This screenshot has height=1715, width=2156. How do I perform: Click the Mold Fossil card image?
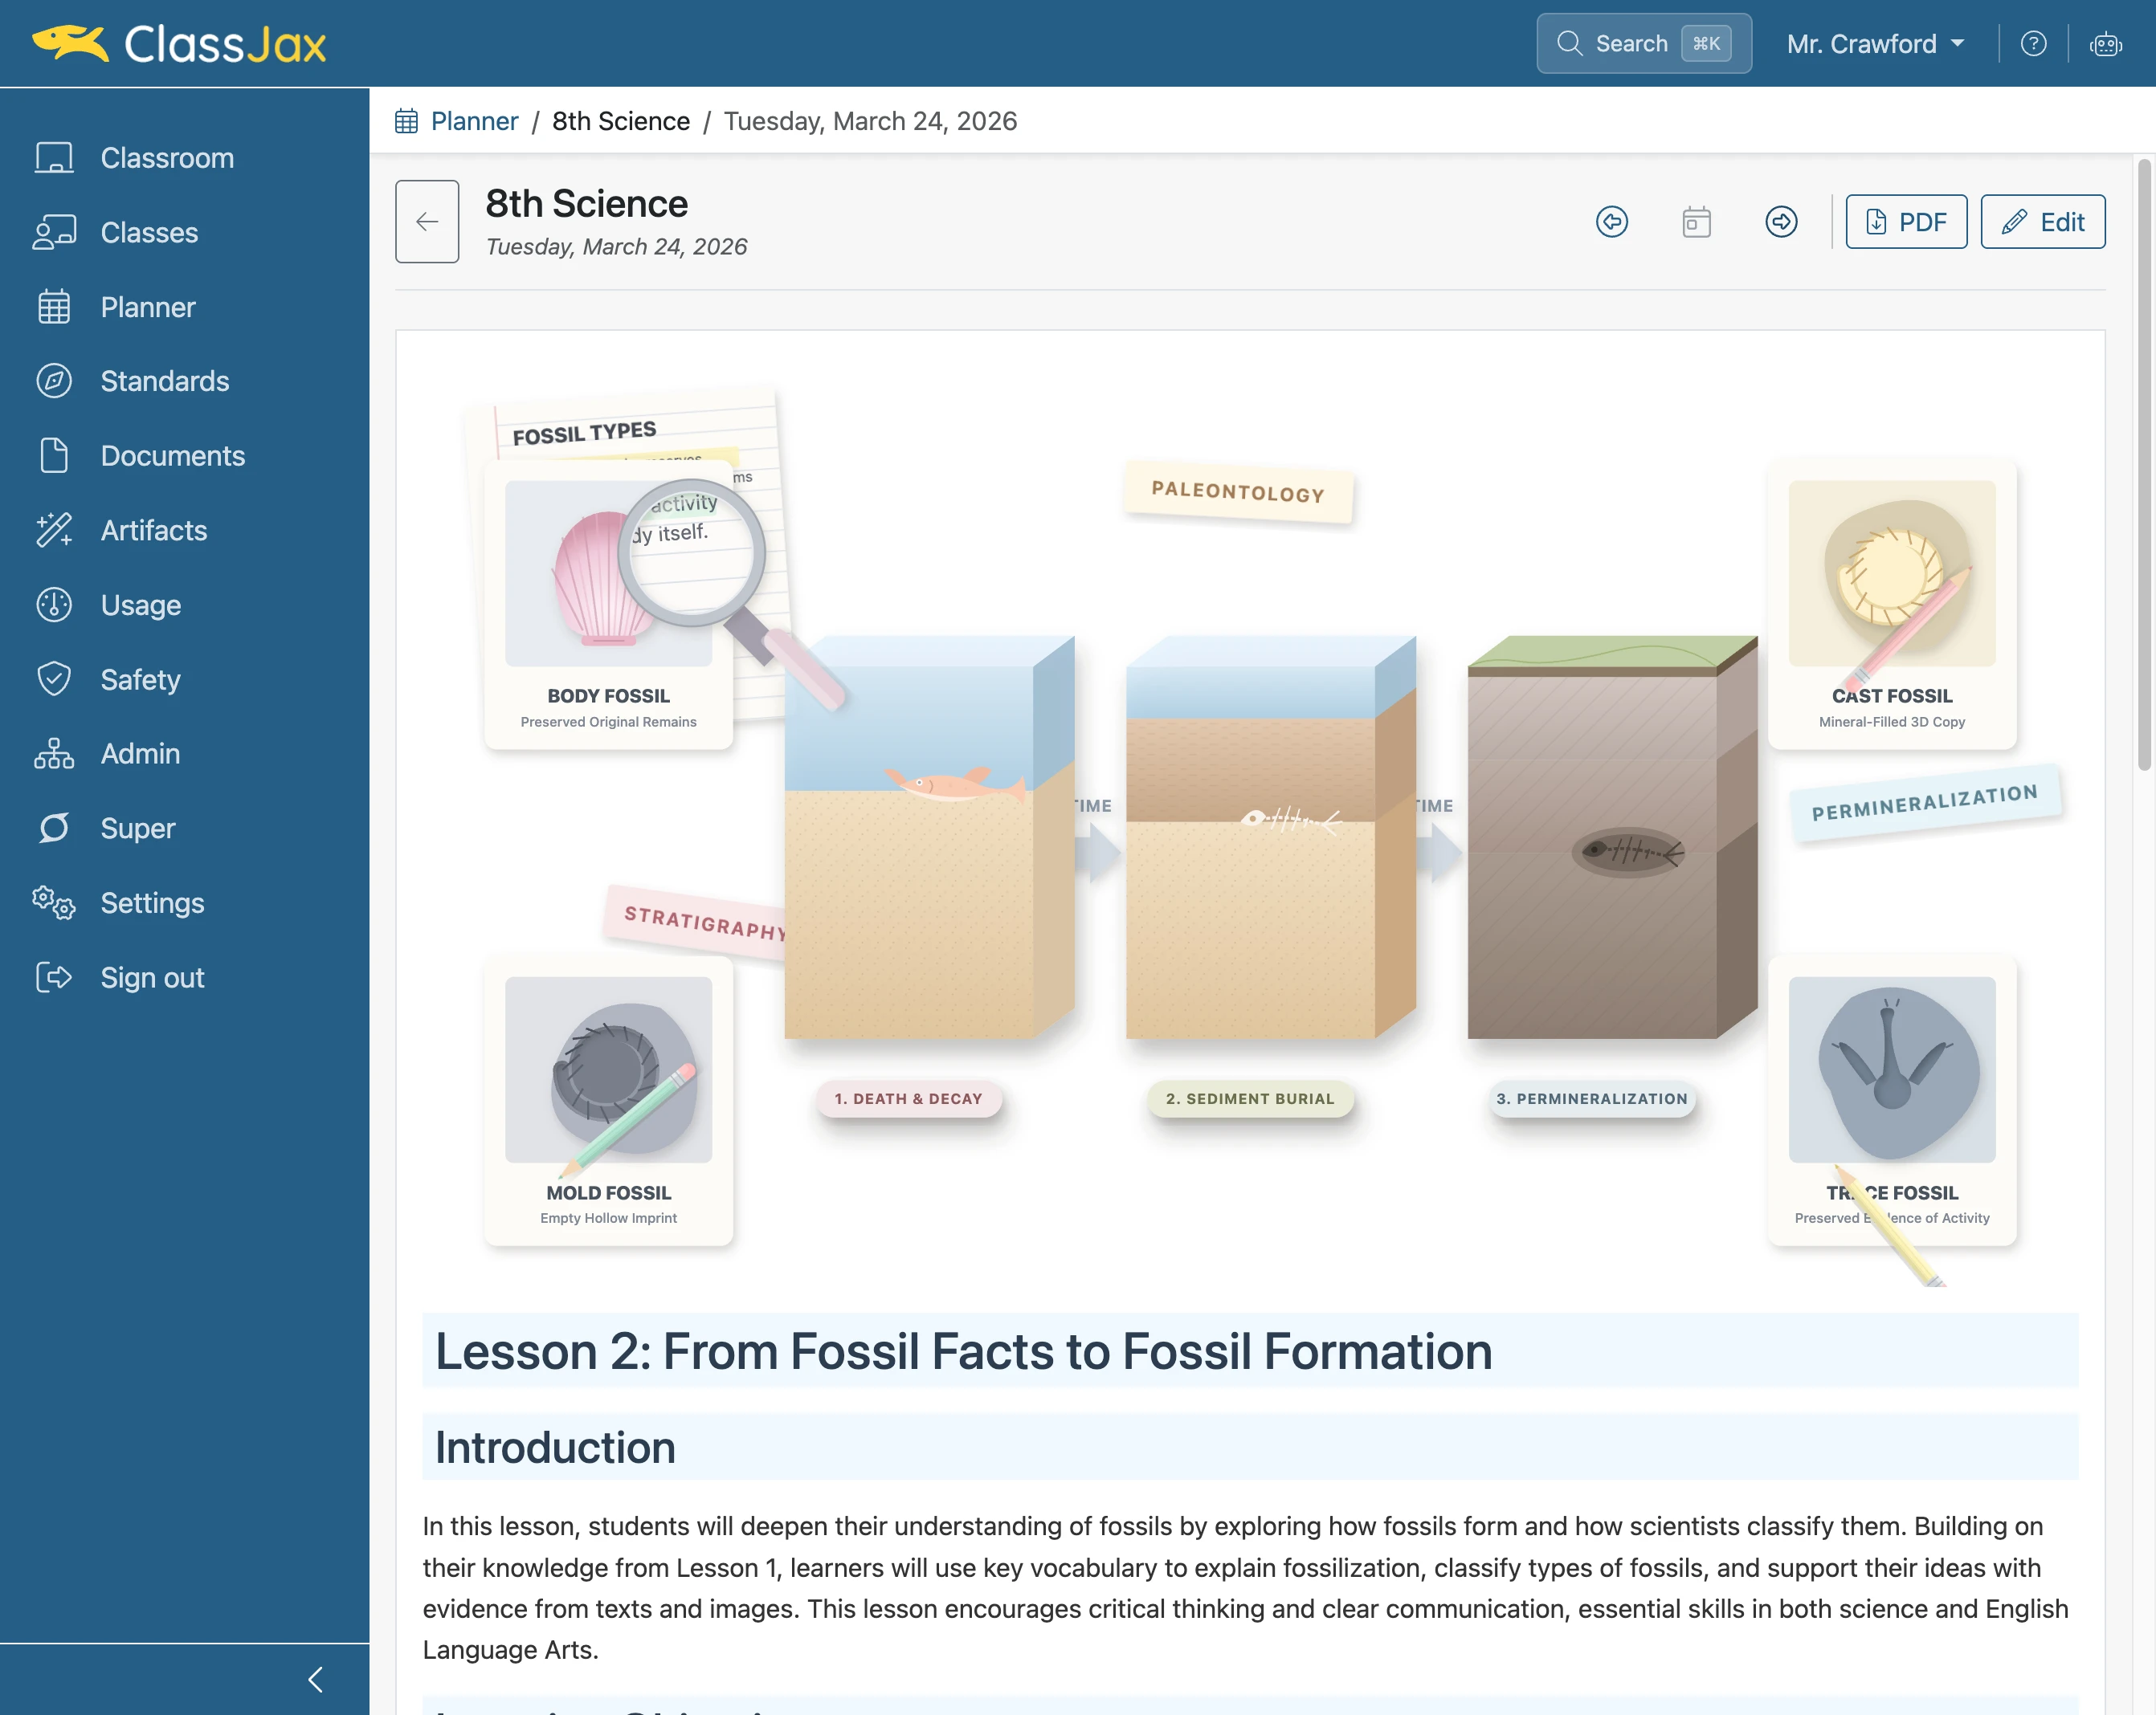coord(608,1069)
